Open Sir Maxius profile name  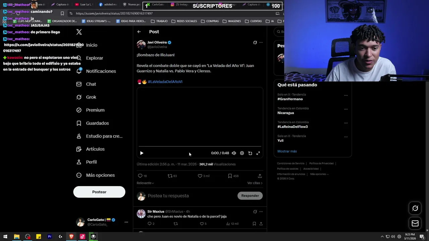point(156,212)
